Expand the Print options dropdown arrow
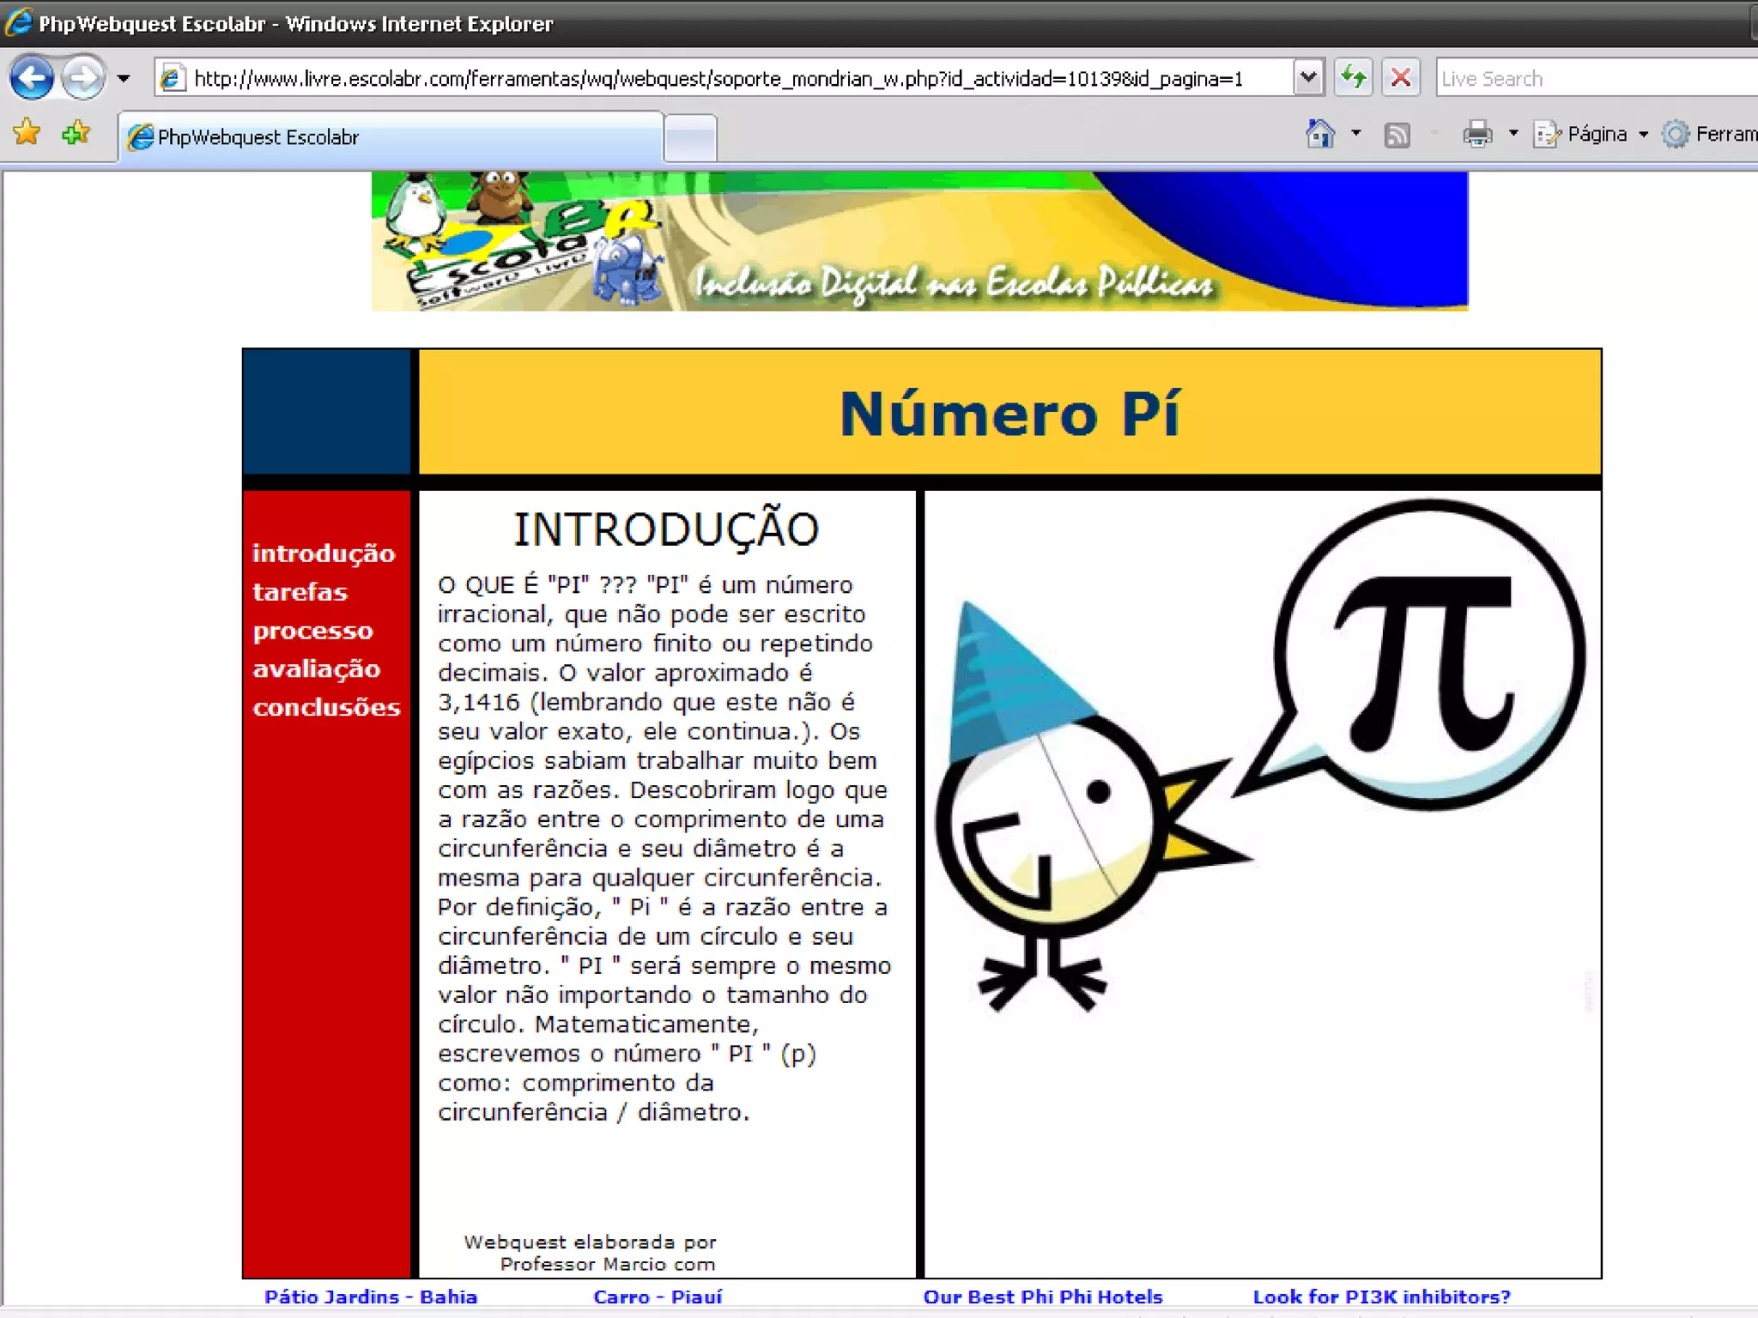The width and height of the screenshot is (1758, 1318). 1513,134
